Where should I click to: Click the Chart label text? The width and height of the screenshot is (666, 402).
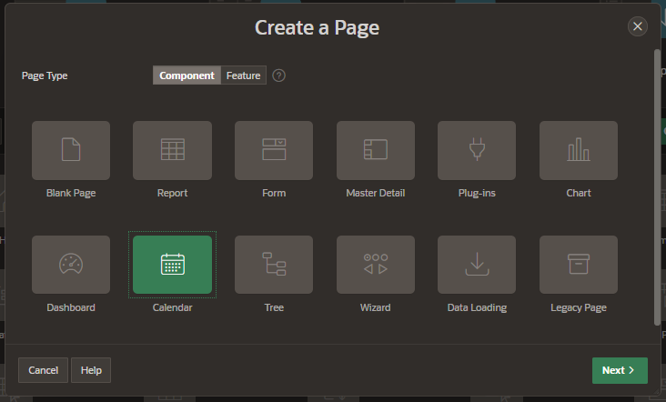tap(579, 193)
